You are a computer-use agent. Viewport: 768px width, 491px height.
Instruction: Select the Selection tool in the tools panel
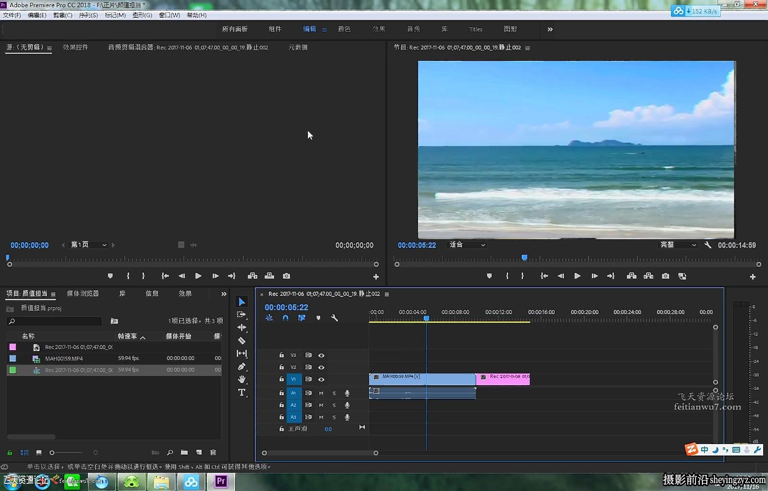tap(242, 302)
